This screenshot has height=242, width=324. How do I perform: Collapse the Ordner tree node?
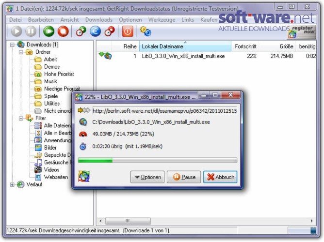tap(21, 52)
